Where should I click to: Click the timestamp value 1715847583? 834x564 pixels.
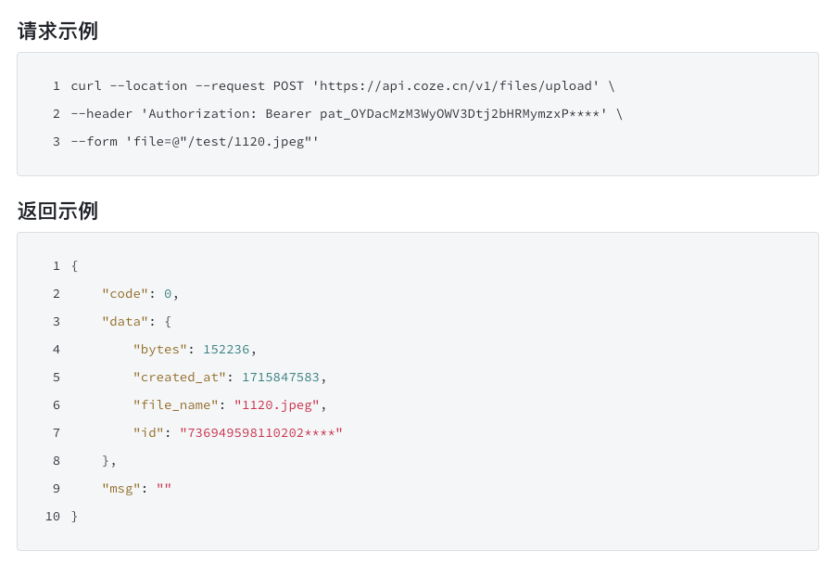281,378
